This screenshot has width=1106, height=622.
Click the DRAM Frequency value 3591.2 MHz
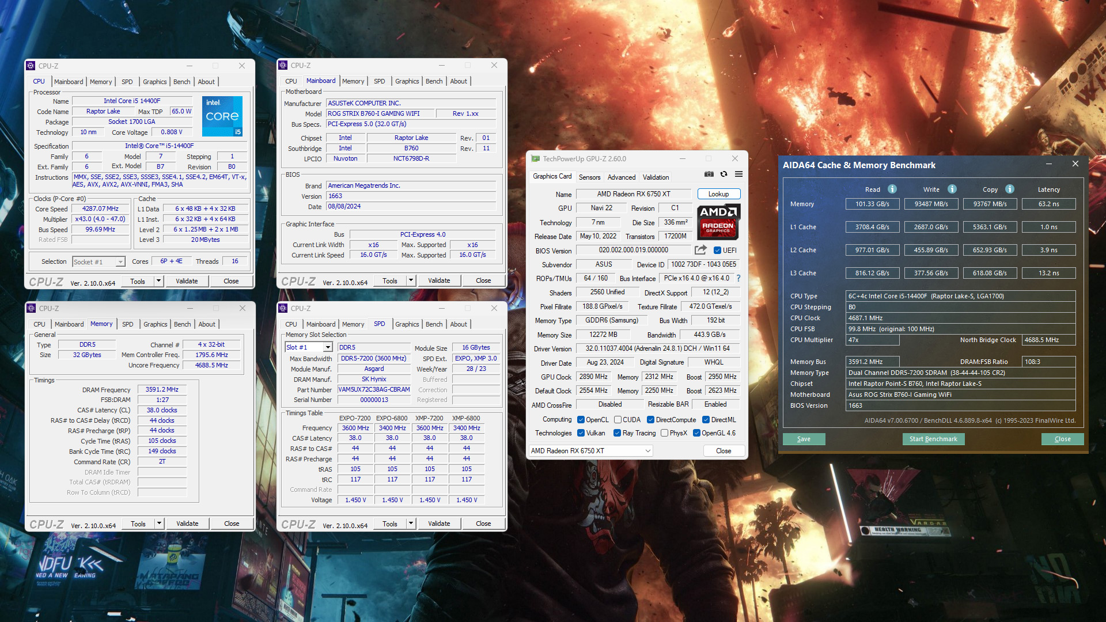coord(162,389)
